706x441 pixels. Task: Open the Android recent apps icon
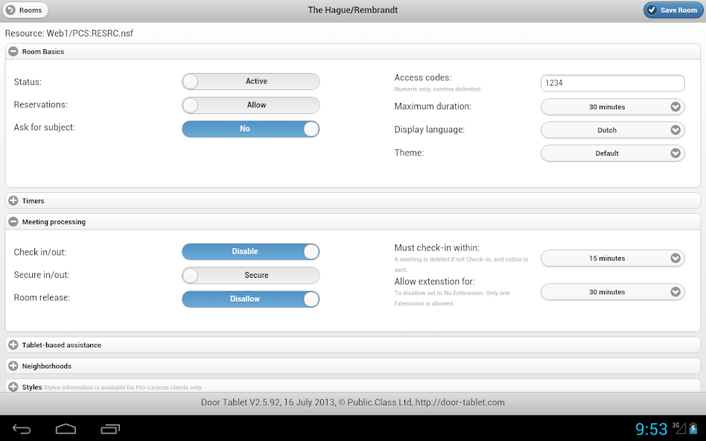tap(110, 428)
